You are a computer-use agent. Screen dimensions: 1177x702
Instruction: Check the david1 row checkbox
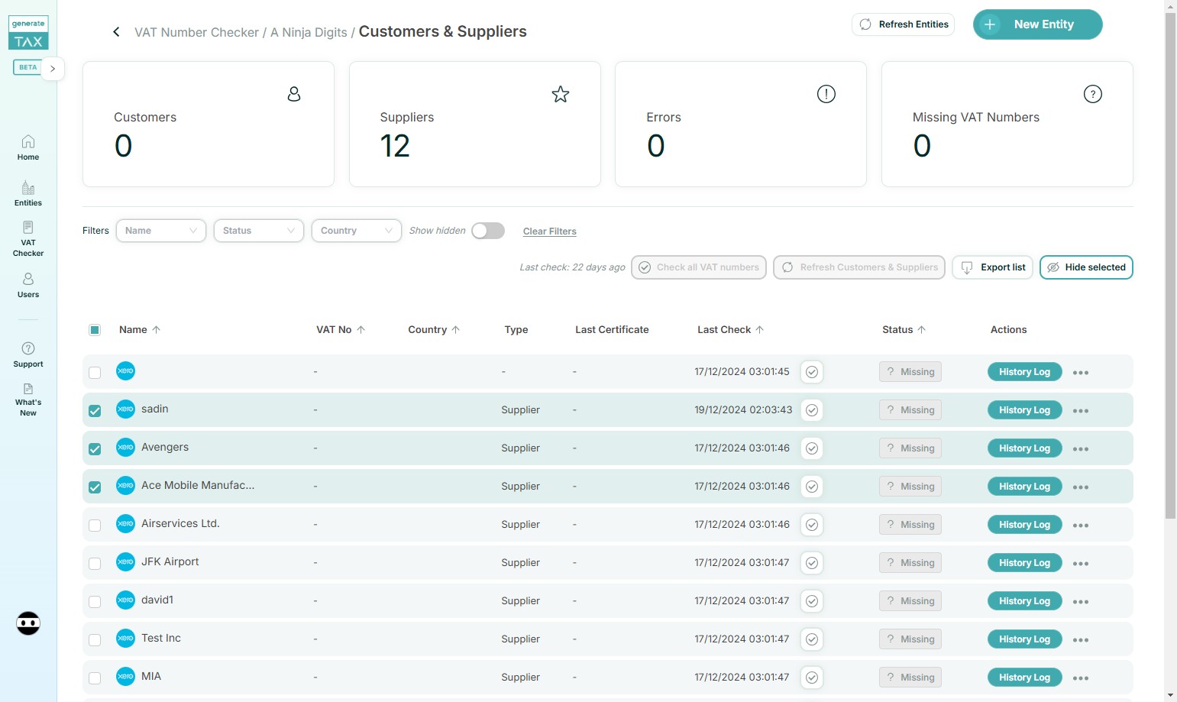pos(95,602)
